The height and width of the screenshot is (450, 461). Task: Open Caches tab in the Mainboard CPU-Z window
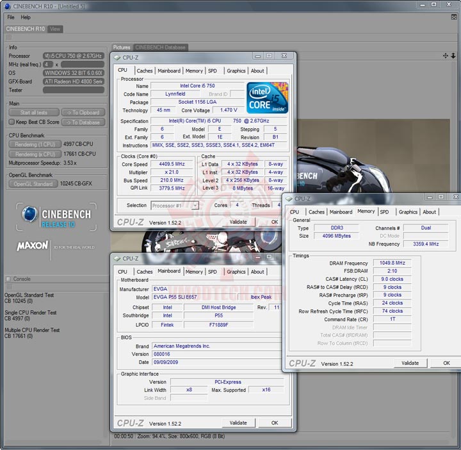point(145,272)
